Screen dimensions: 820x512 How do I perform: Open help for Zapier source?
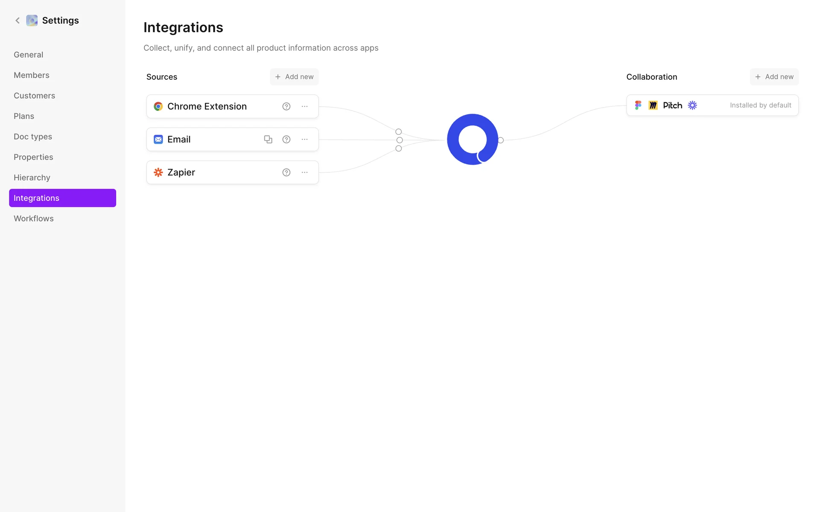tap(286, 172)
